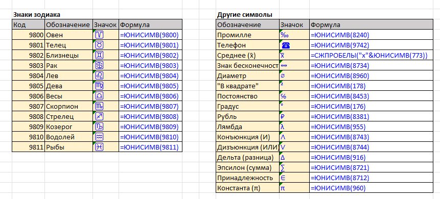This screenshot has width=440, height=199.
Task: Select the Aquarius zodiac symbol cell
Action: click(106, 137)
